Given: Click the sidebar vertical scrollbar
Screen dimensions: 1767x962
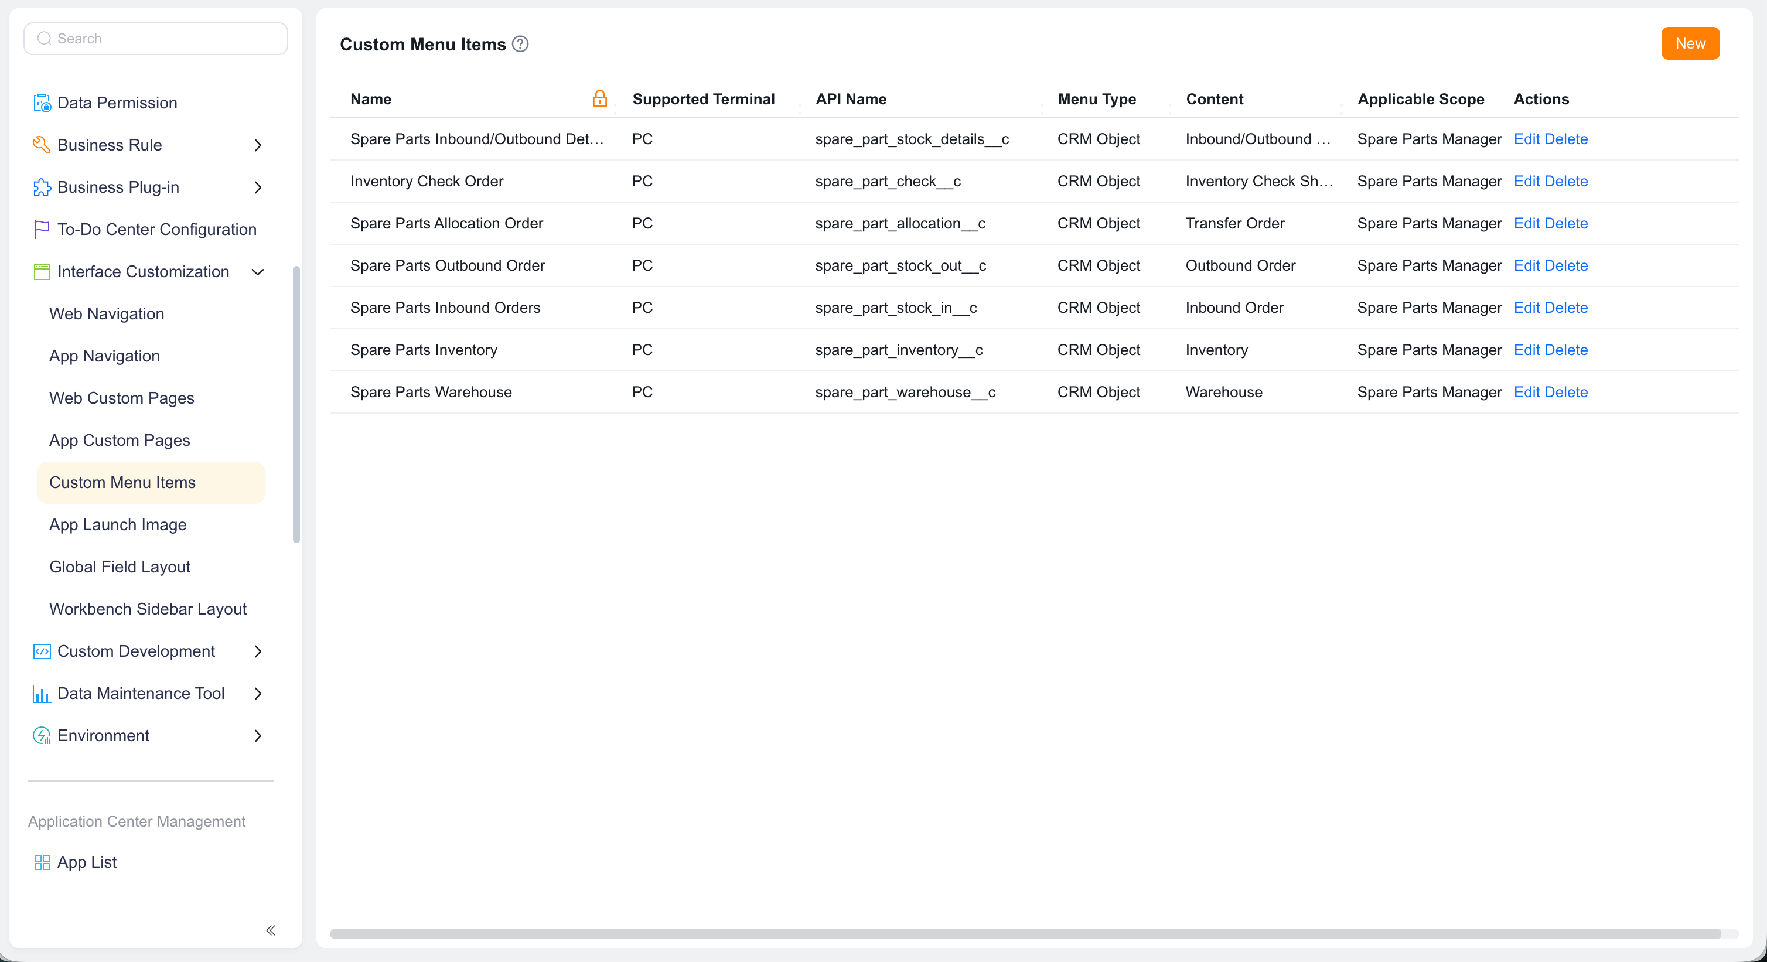Looking at the screenshot, I should tap(296, 404).
